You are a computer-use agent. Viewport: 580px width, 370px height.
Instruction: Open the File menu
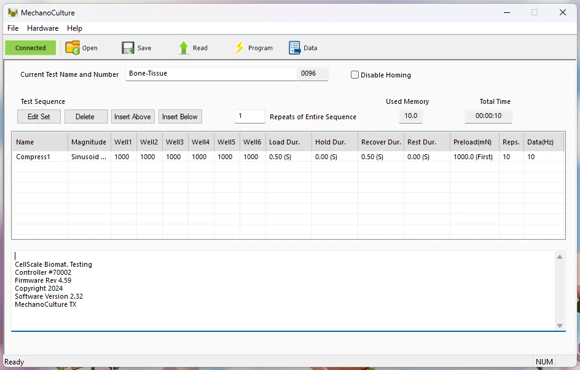click(13, 28)
